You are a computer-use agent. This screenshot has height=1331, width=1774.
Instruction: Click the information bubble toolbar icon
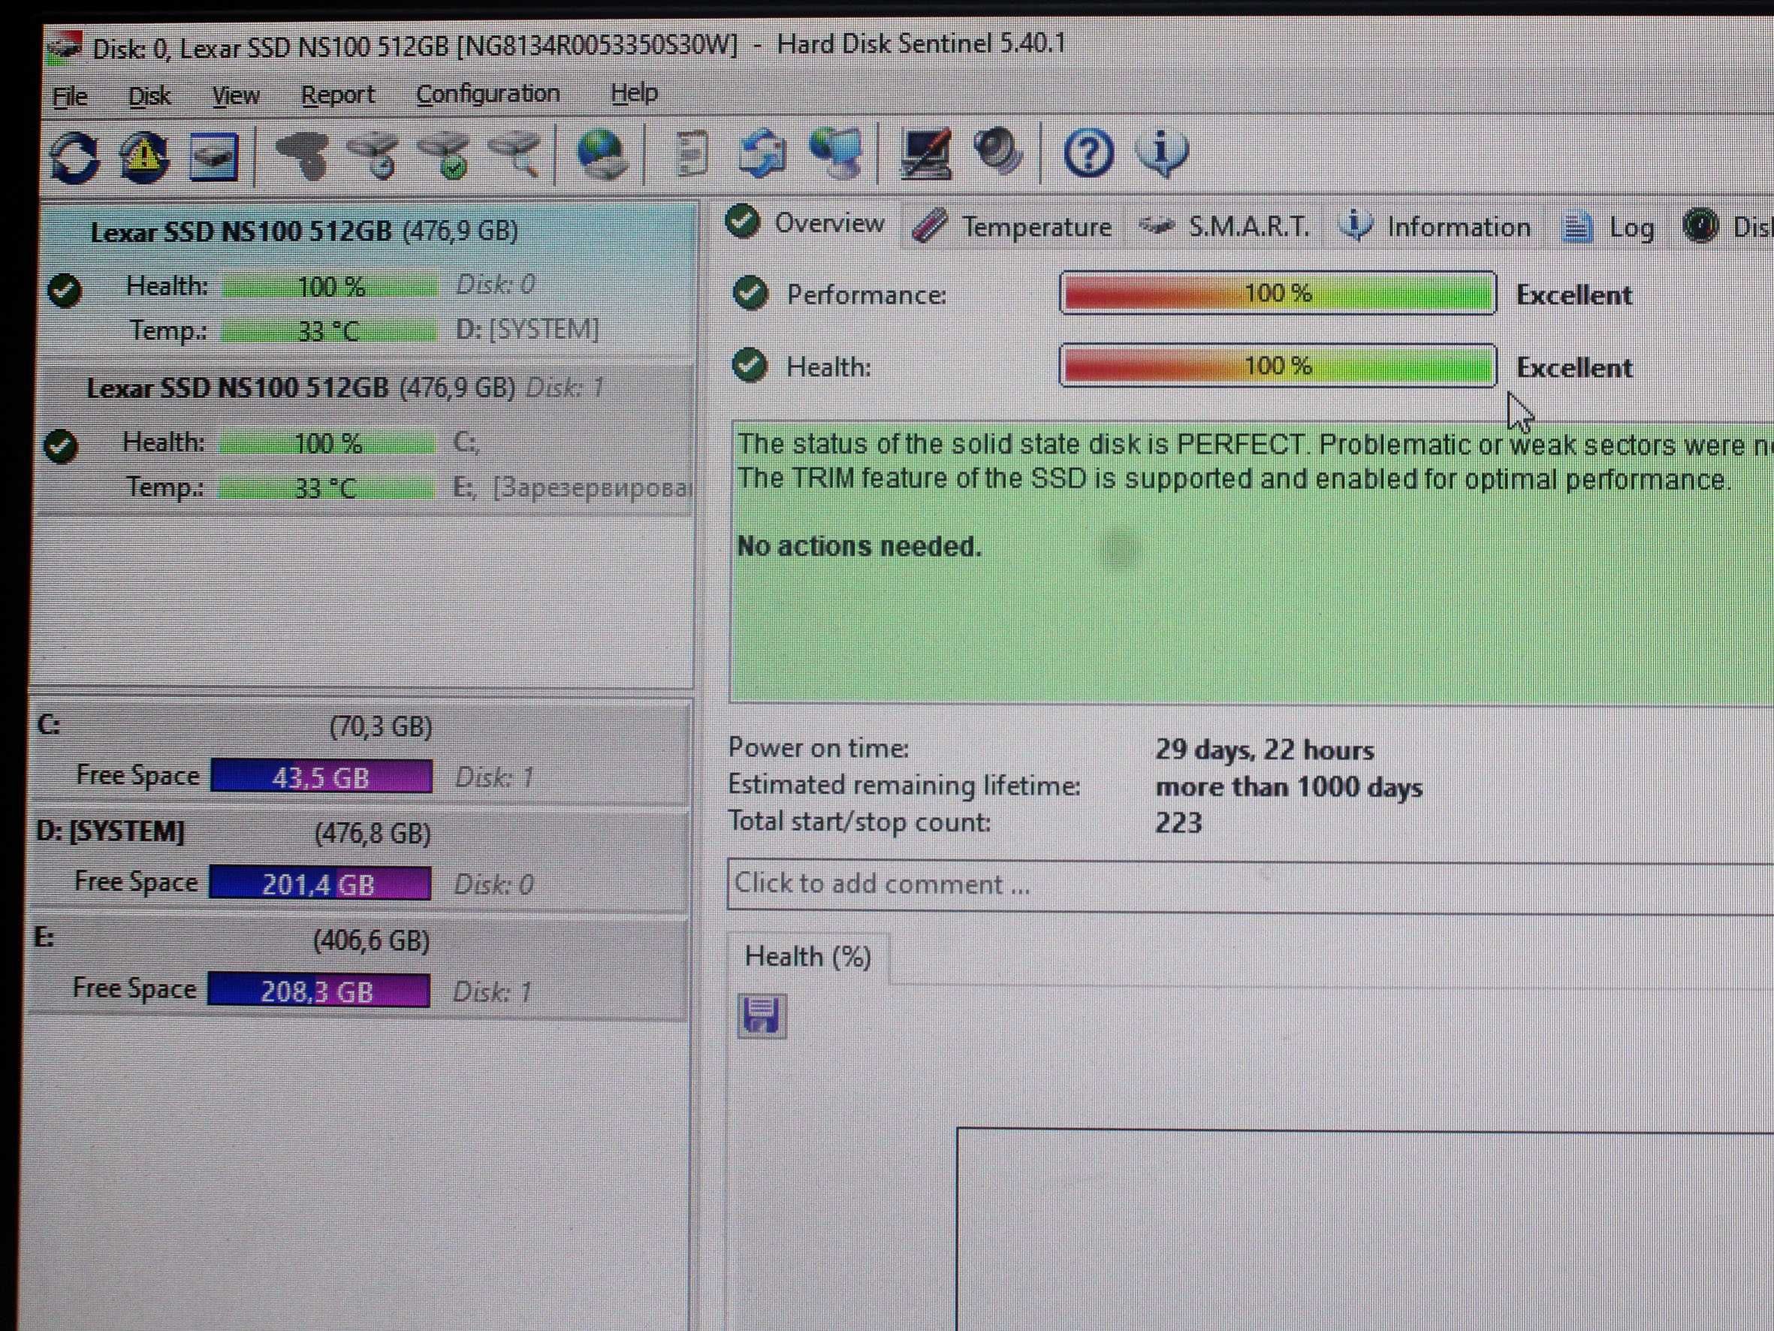pyautogui.click(x=1162, y=152)
